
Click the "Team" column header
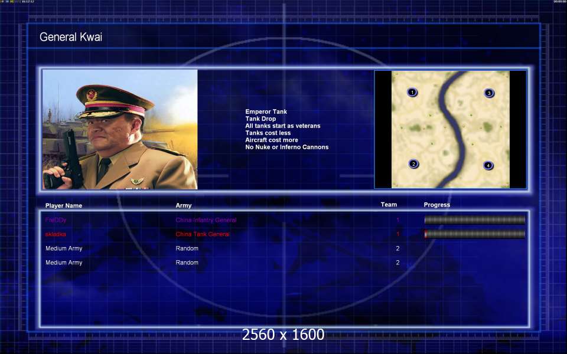point(389,205)
